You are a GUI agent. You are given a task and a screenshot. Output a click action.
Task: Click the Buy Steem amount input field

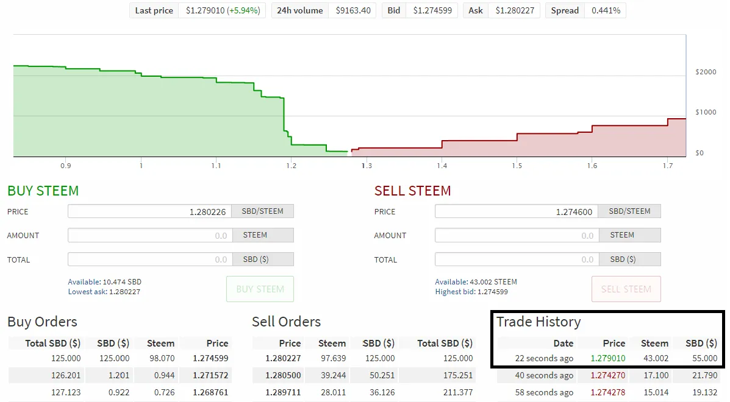click(x=150, y=235)
